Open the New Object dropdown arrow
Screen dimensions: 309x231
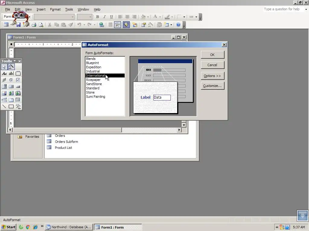click(171, 25)
